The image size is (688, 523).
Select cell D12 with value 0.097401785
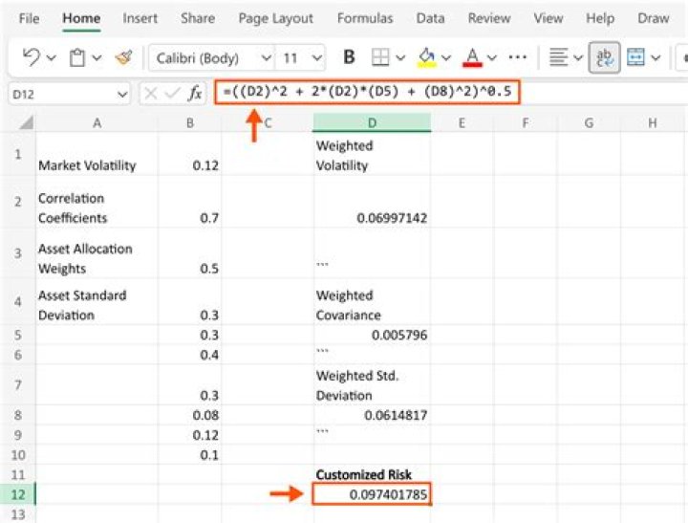point(371,494)
